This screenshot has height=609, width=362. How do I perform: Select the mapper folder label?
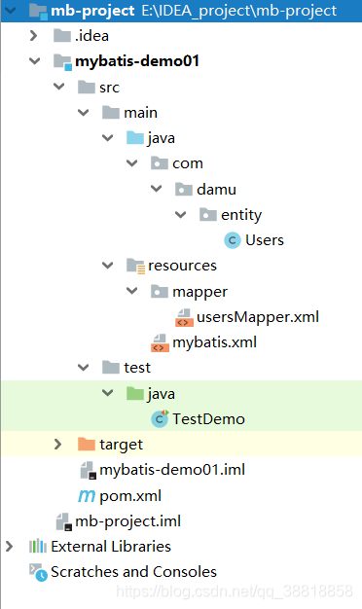point(199,292)
